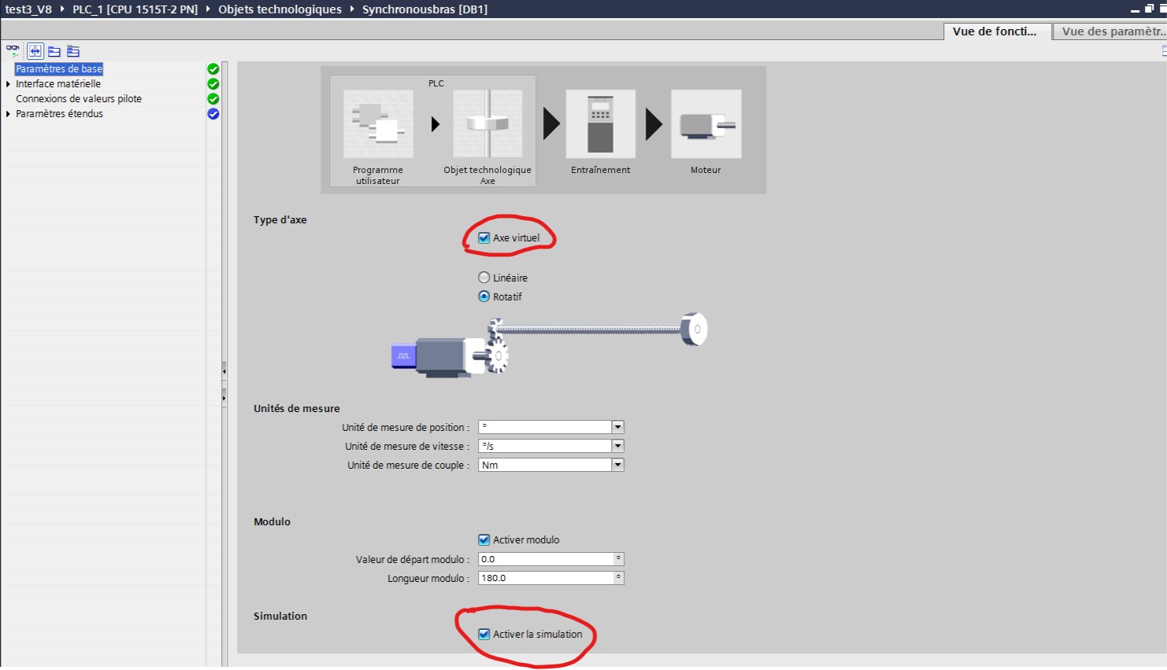Toggle the Activer la simulation checkbox

click(x=484, y=635)
